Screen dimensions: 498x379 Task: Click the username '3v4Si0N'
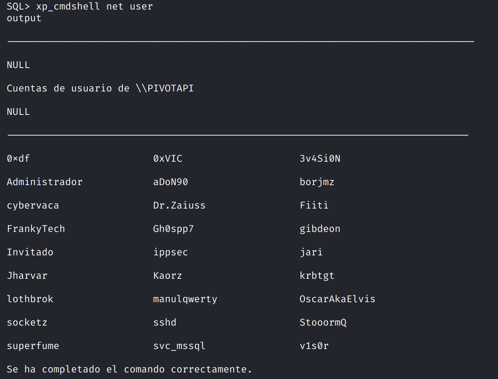click(x=320, y=159)
